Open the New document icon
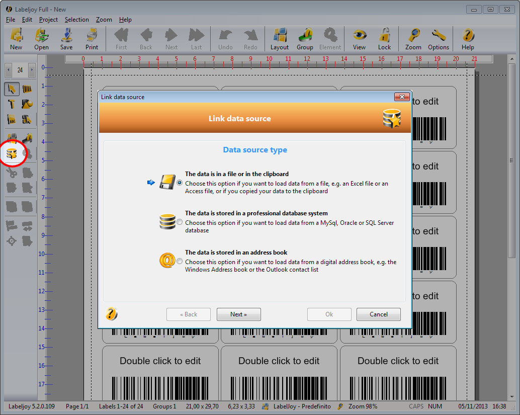The height and width of the screenshot is (415, 520). click(x=16, y=38)
